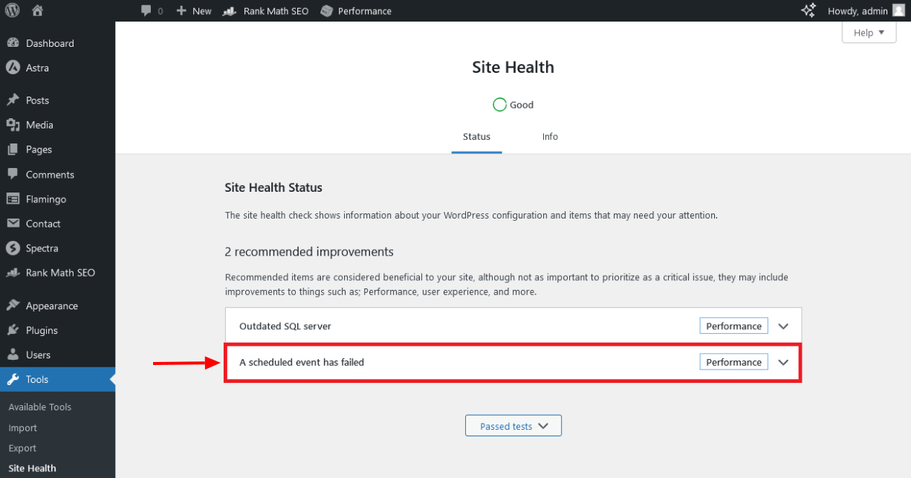Select the Status tab
Image resolution: width=911 pixels, height=478 pixels.
pos(476,137)
